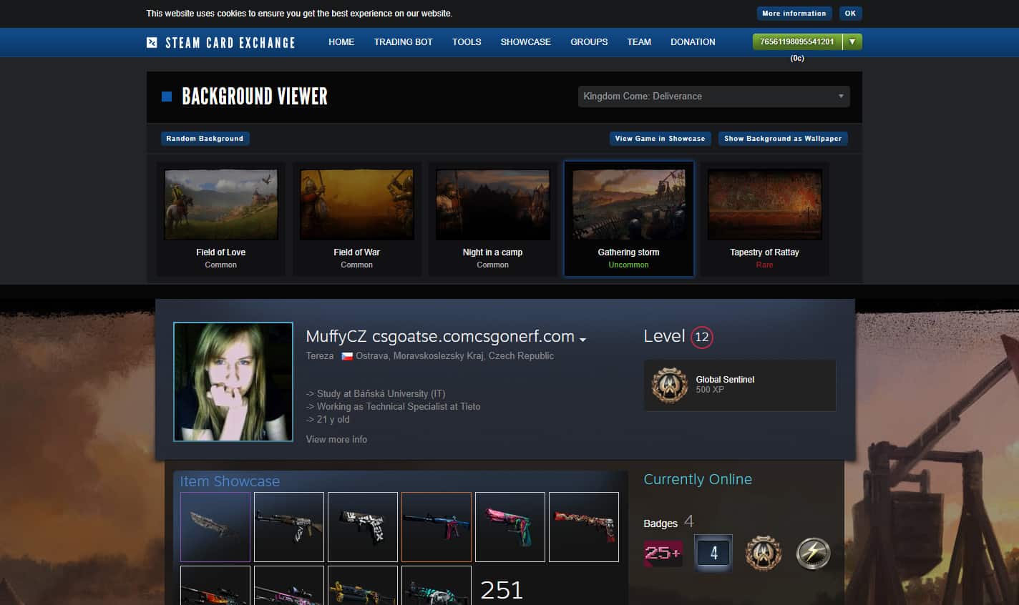Click the Steam Card Exchange logo icon

[x=152, y=42]
